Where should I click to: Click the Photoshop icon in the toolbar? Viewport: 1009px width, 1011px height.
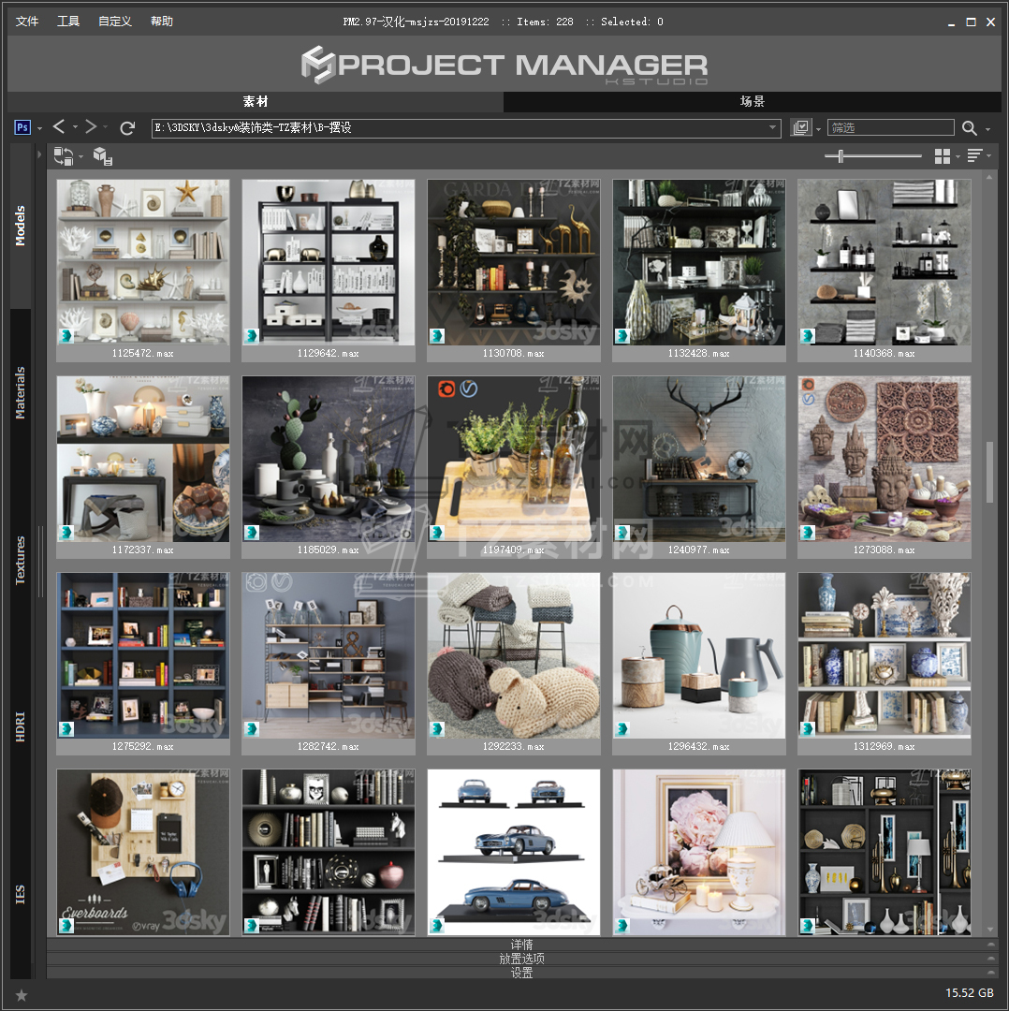23,127
